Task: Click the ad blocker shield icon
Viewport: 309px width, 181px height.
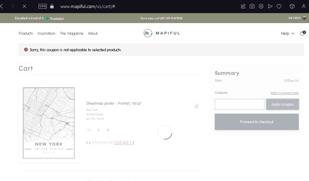Action: click(261, 6)
